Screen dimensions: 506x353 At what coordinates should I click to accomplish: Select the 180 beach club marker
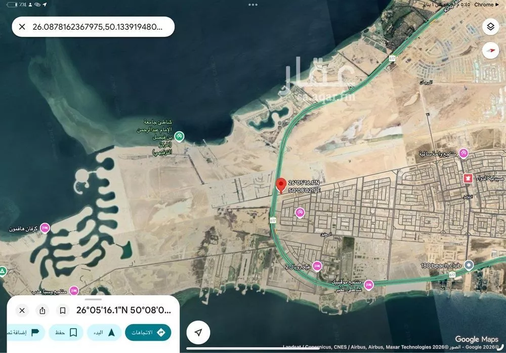[x=469, y=265]
